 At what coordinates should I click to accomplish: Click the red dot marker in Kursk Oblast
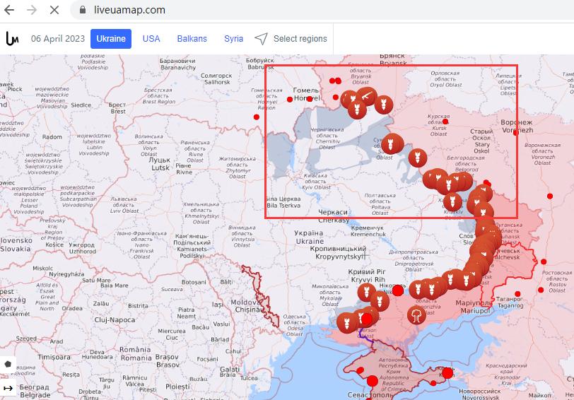(x=447, y=121)
